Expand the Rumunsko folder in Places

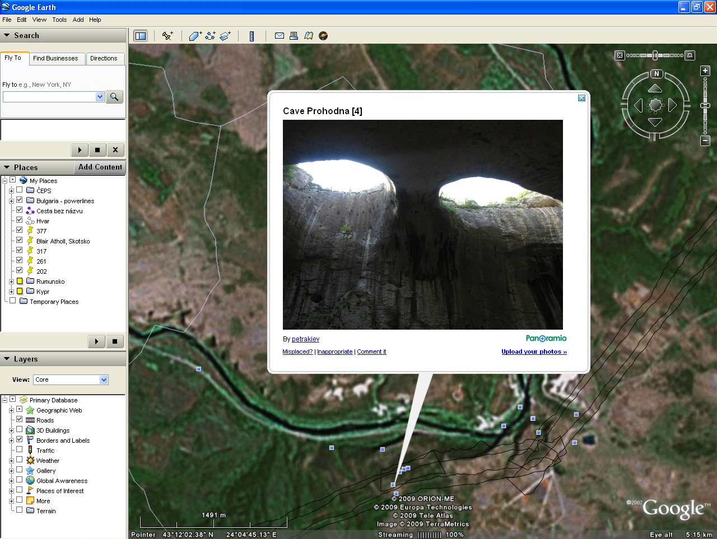pos(11,282)
